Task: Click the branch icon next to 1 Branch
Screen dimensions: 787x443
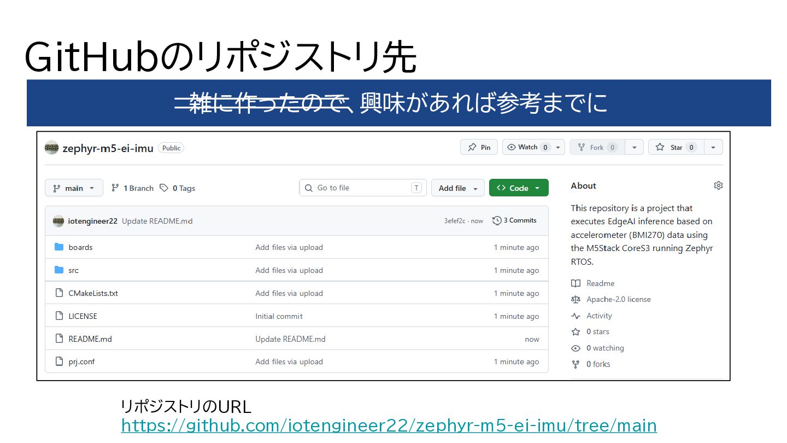Action: click(x=115, y=188)
